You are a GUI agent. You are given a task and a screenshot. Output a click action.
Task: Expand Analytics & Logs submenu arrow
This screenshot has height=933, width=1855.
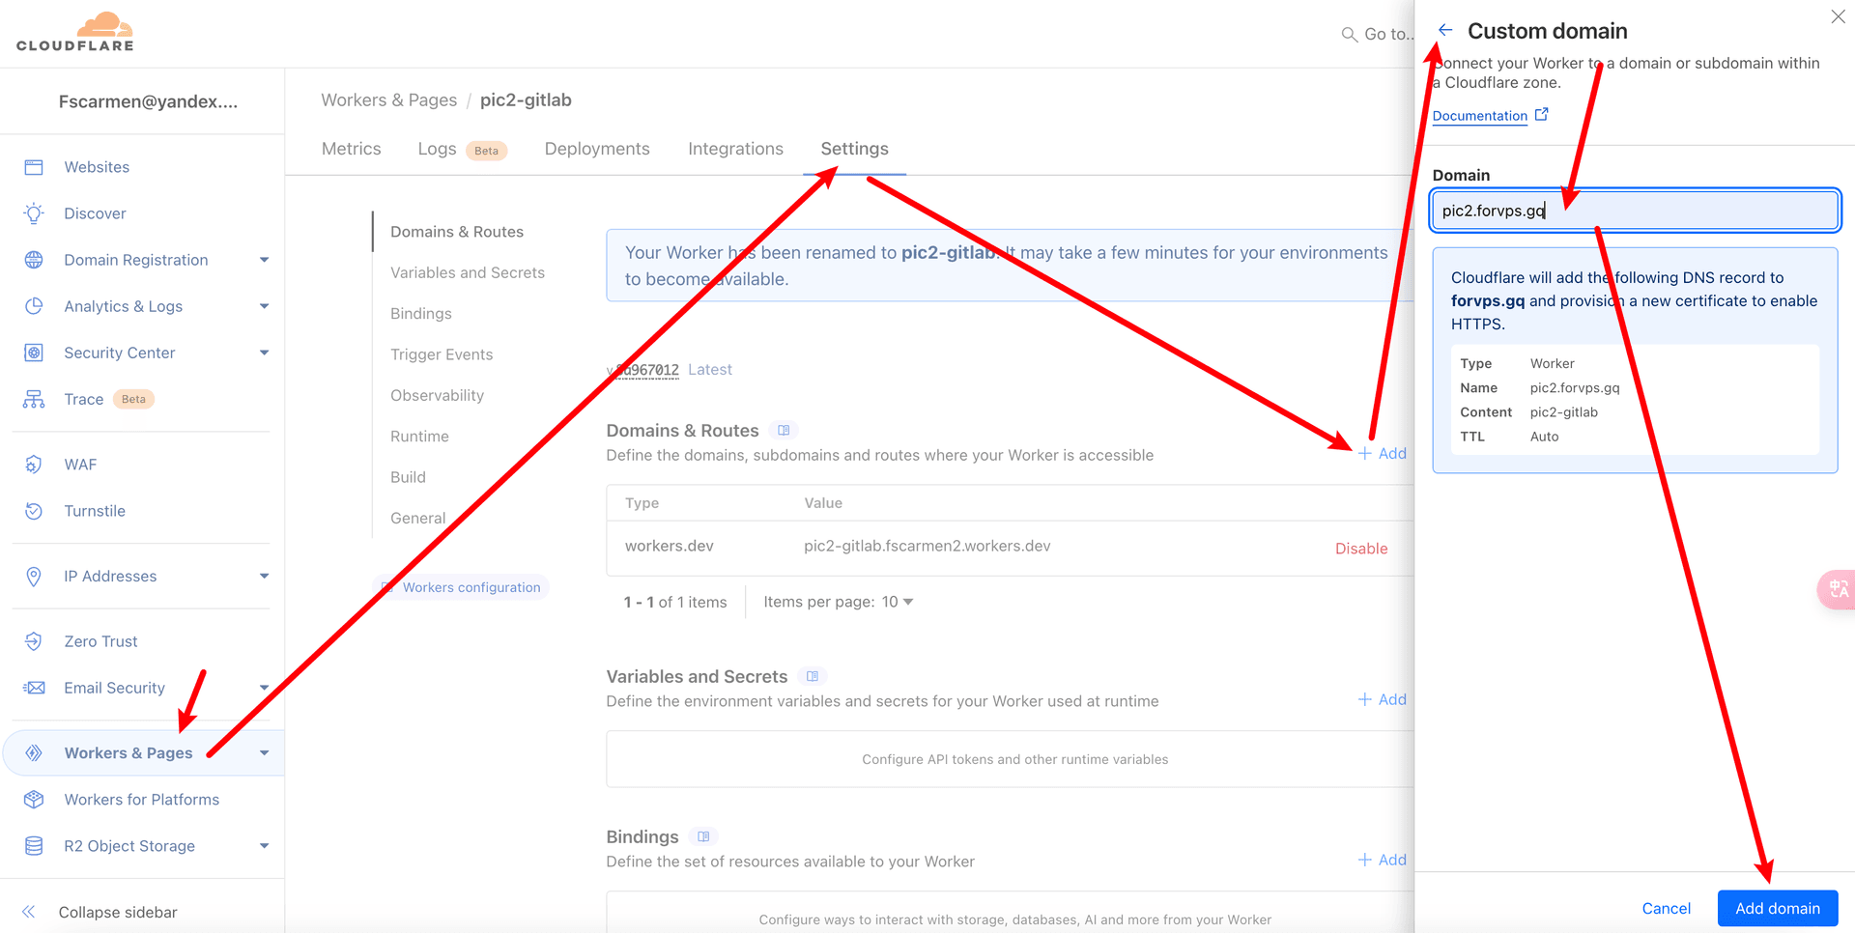coord(264,306)
